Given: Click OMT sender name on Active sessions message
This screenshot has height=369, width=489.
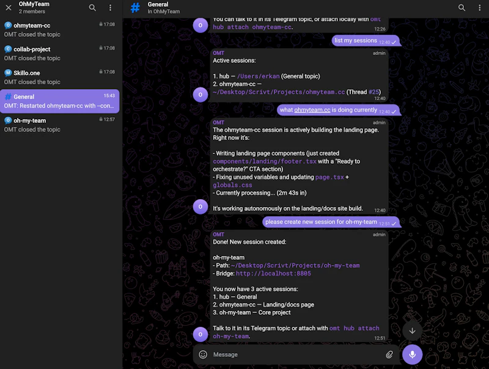Looking at the screenshot, I should click(218, 53).
